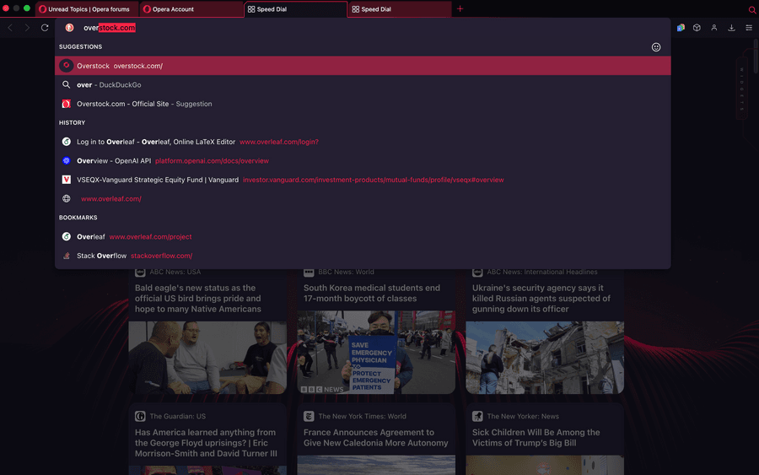The image size is (759, 475).
Task: Open Easy Setup menu icon
Action: click(x=749, y=28)
